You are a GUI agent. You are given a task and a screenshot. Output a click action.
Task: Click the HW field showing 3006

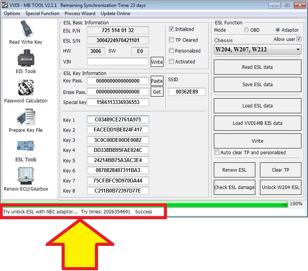coord(96,51)
